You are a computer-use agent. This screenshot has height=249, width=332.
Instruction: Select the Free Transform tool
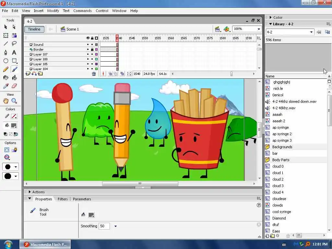tap(6, 35)
